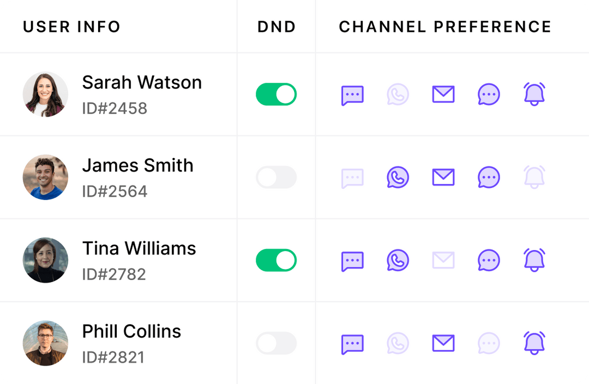Click the CHANNEL PREFERENCE column header
This screenshot has height=384, width=589.
click(x=444, y=26)
